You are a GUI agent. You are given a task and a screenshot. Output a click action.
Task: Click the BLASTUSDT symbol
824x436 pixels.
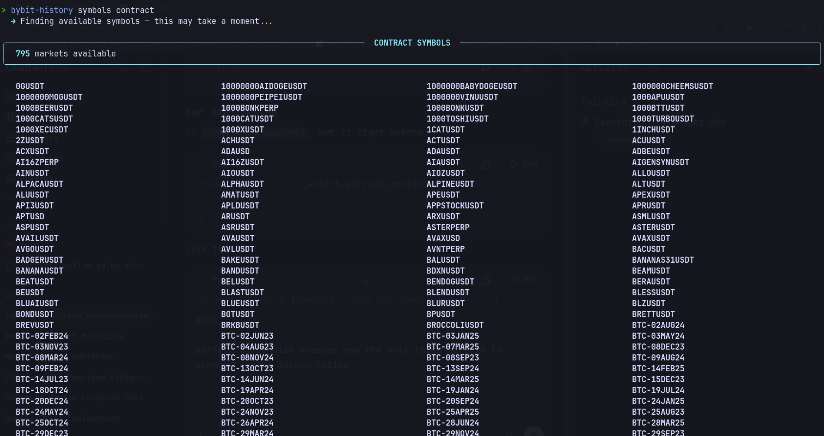242,293
